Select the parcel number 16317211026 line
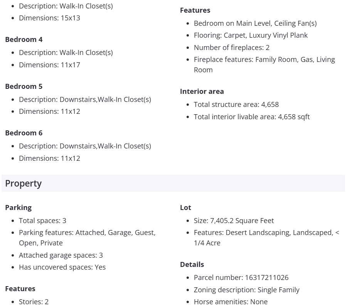This screenshot has height=305, width=360. pos(241,278)
